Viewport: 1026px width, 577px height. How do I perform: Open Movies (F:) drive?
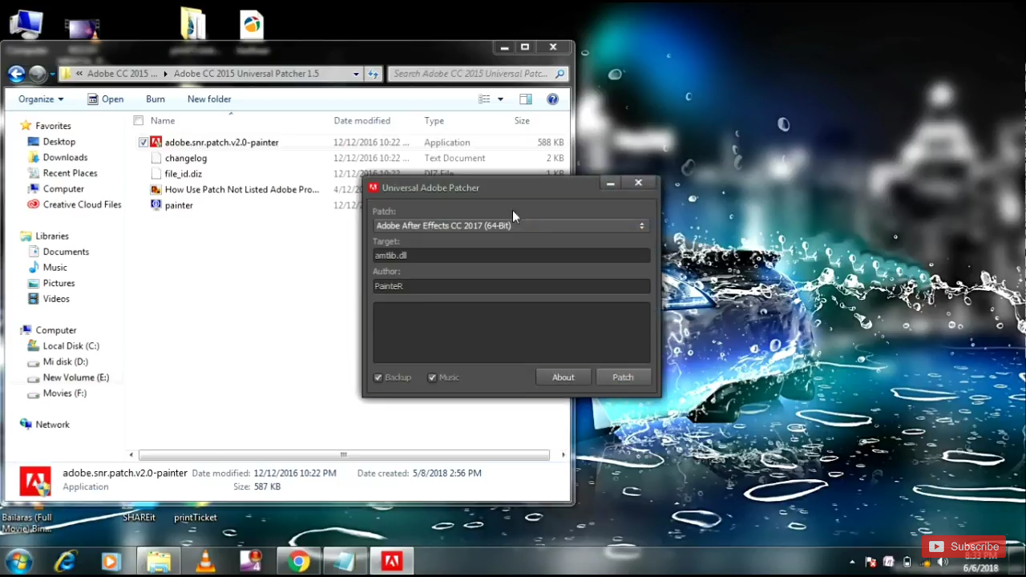(64, 393)
